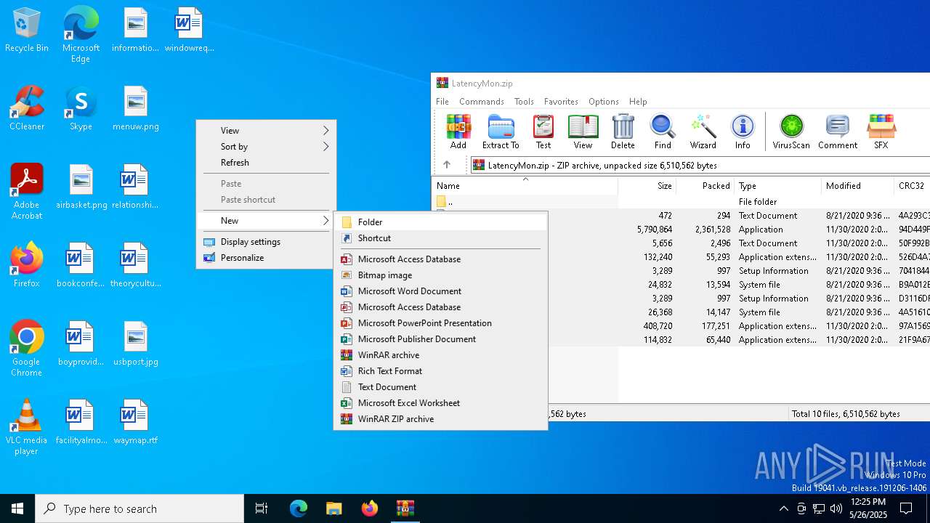Open the WinRAR Favorites menu

point(561,102)
